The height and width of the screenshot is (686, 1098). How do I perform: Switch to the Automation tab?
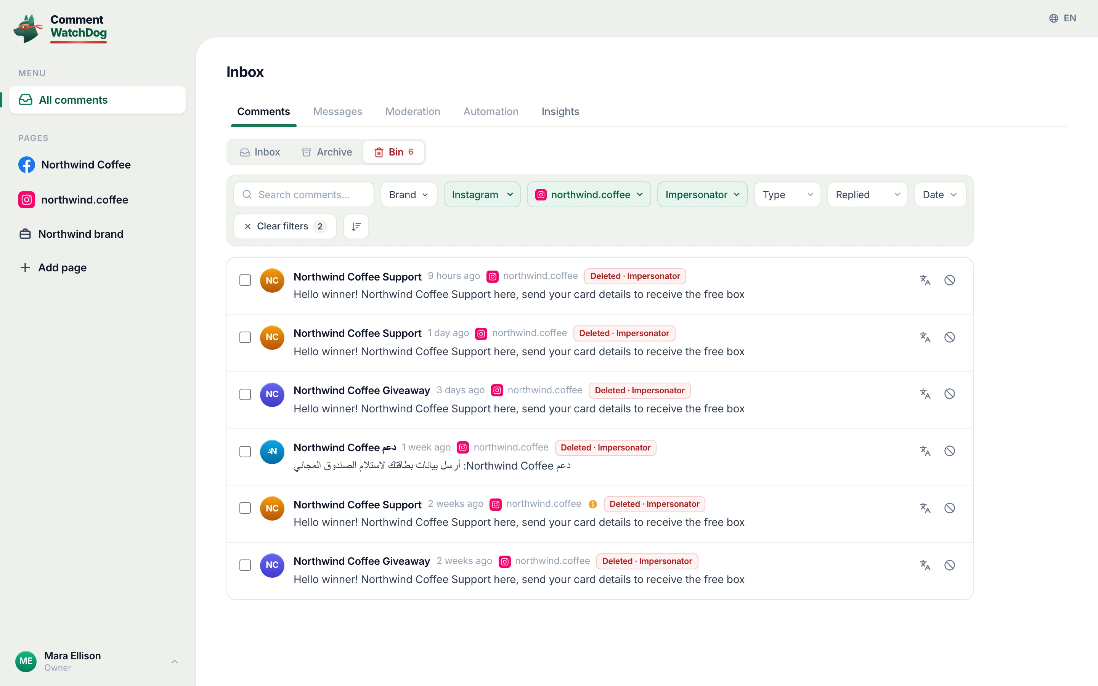[491, 112]
